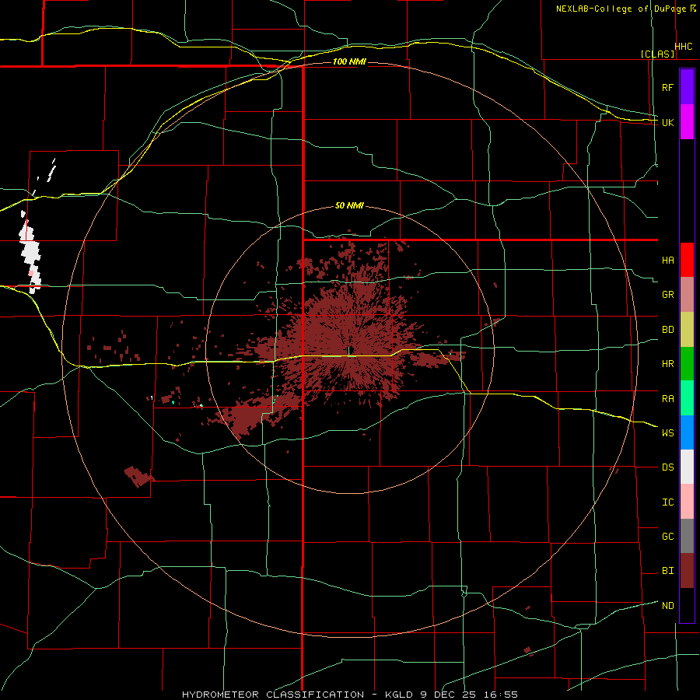
Task: Click the BI legend label
Action: coord(667,571)
